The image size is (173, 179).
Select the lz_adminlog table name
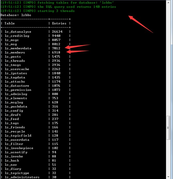pos(16,94)
